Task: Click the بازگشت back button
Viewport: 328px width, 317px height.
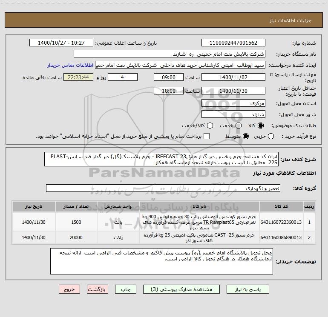Action: pyautogui.click(x=98, y=289)
